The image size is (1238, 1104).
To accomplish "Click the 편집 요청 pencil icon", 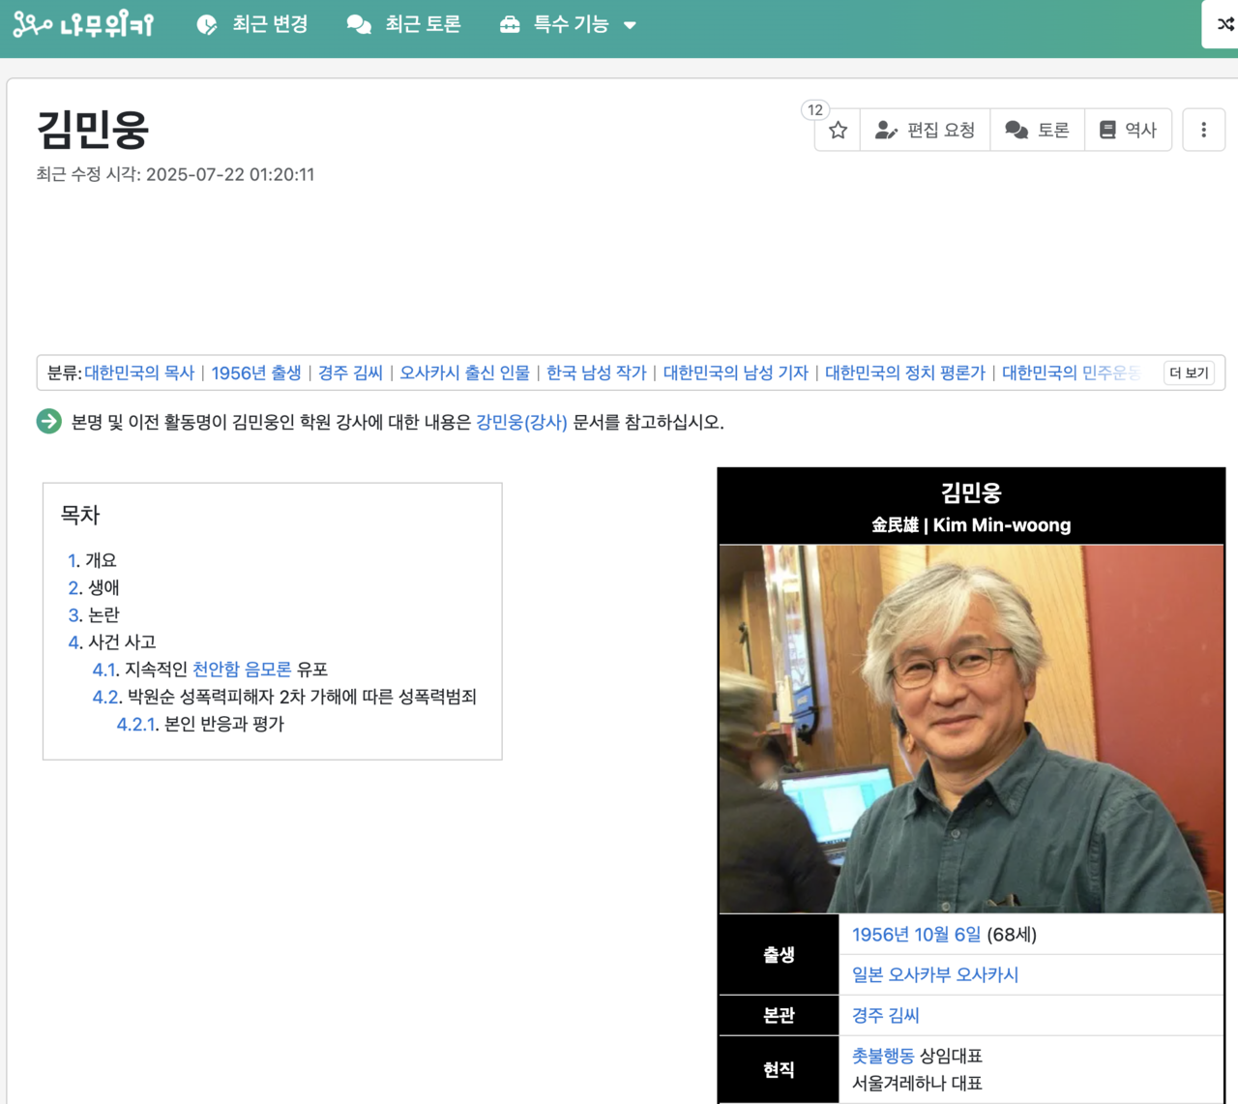I will click(x=886, y=129).
